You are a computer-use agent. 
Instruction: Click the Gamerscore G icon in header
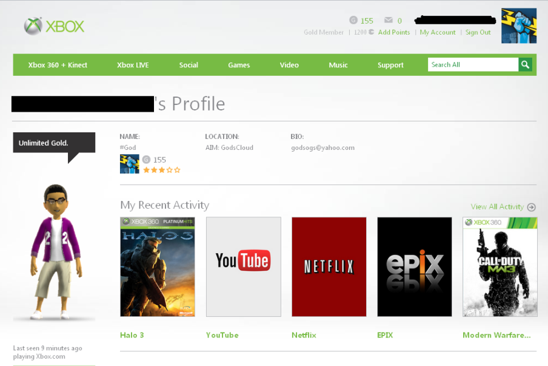(353, 20)
